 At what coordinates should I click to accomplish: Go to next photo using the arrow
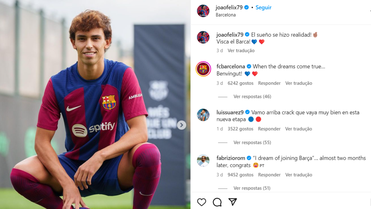coord(181,125)
